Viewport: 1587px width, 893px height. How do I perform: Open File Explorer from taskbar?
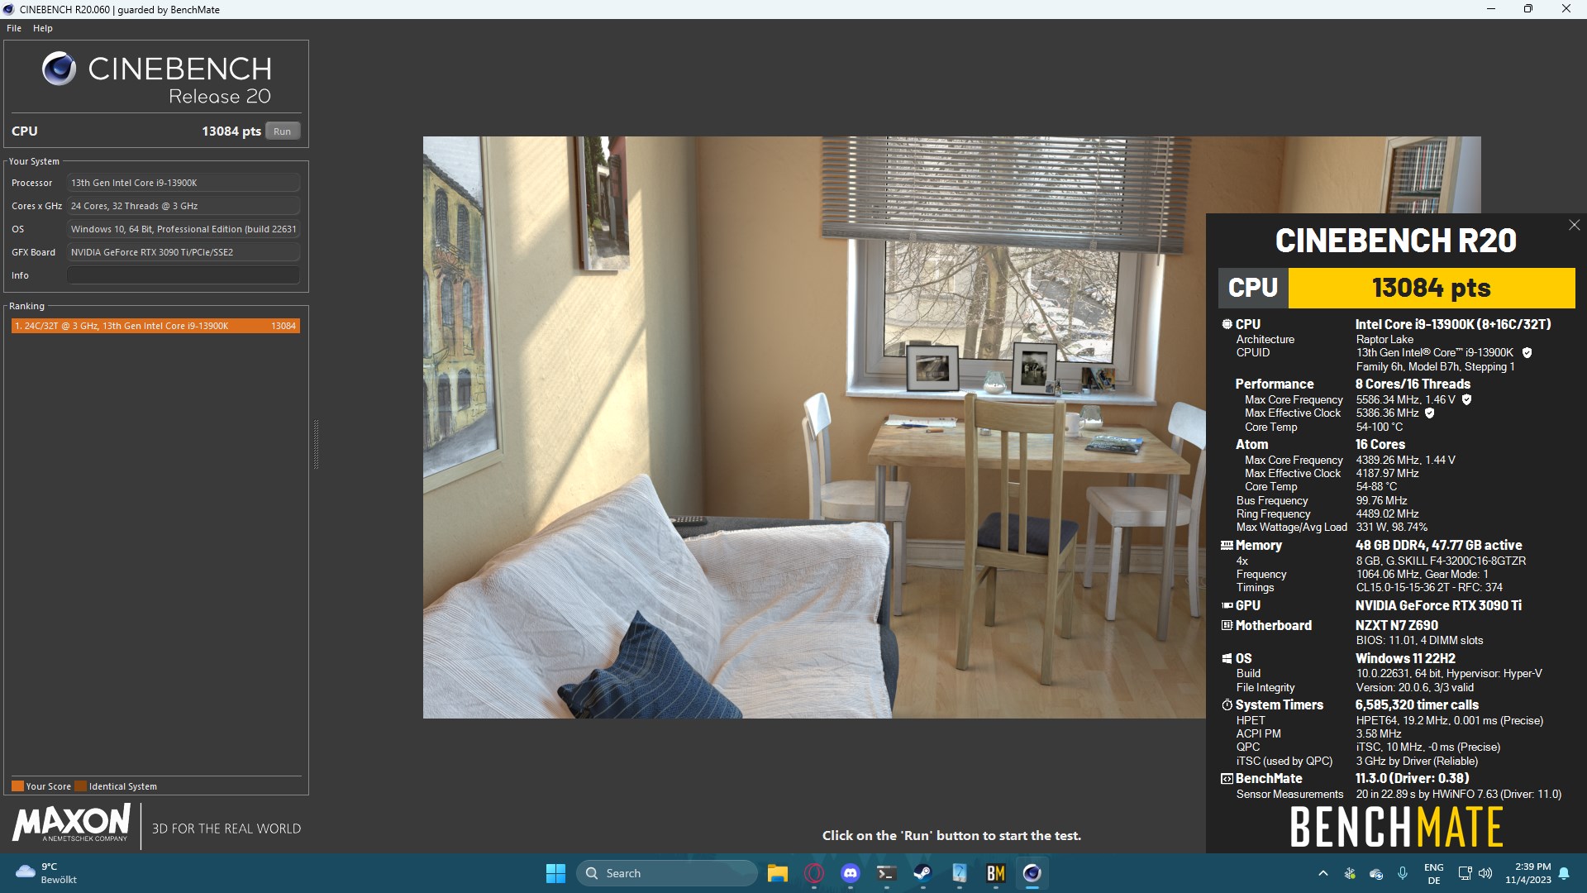pos(777,873)
